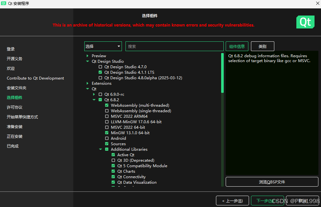Click the Qt 6.8.2 debug information description
The height and width of the screenshot is (207, 321).
[269, 58]
